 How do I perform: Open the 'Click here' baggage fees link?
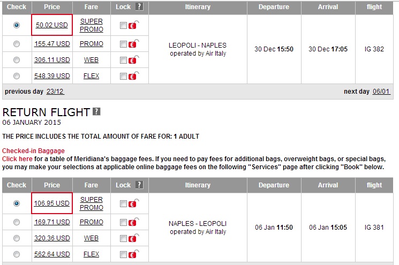(17, 159)
